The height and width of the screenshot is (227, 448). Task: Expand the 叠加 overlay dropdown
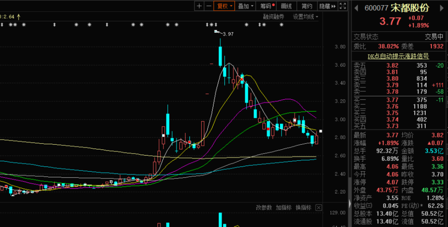[x=246, y=6]
